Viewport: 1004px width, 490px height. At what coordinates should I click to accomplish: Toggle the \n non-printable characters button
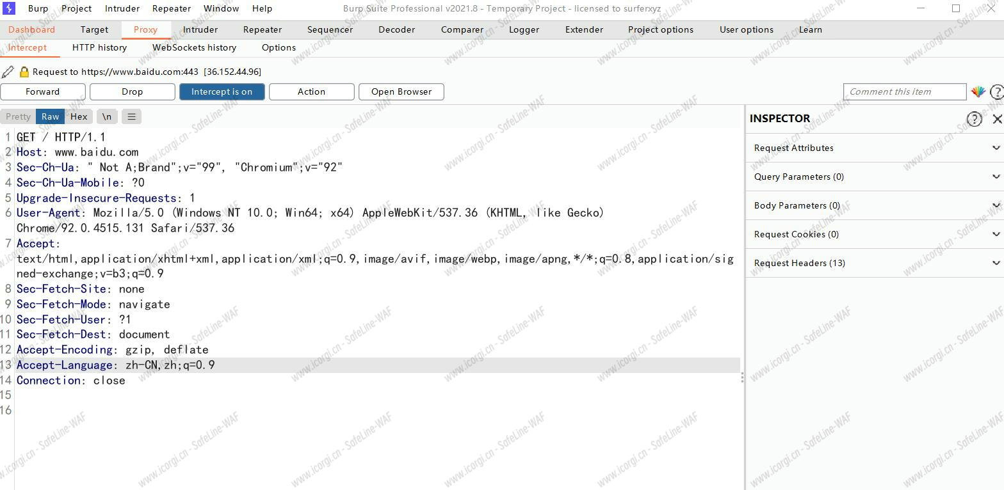pos(107,116)
